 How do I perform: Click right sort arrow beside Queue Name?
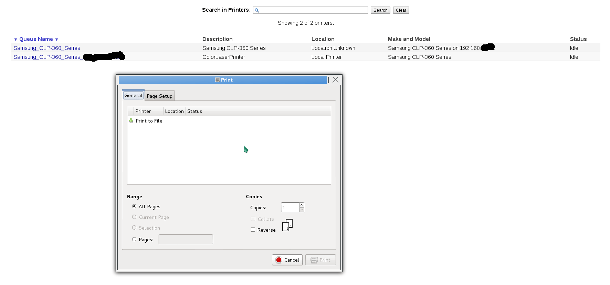56,40
